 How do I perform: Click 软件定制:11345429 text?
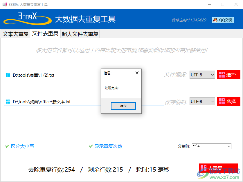189,20
